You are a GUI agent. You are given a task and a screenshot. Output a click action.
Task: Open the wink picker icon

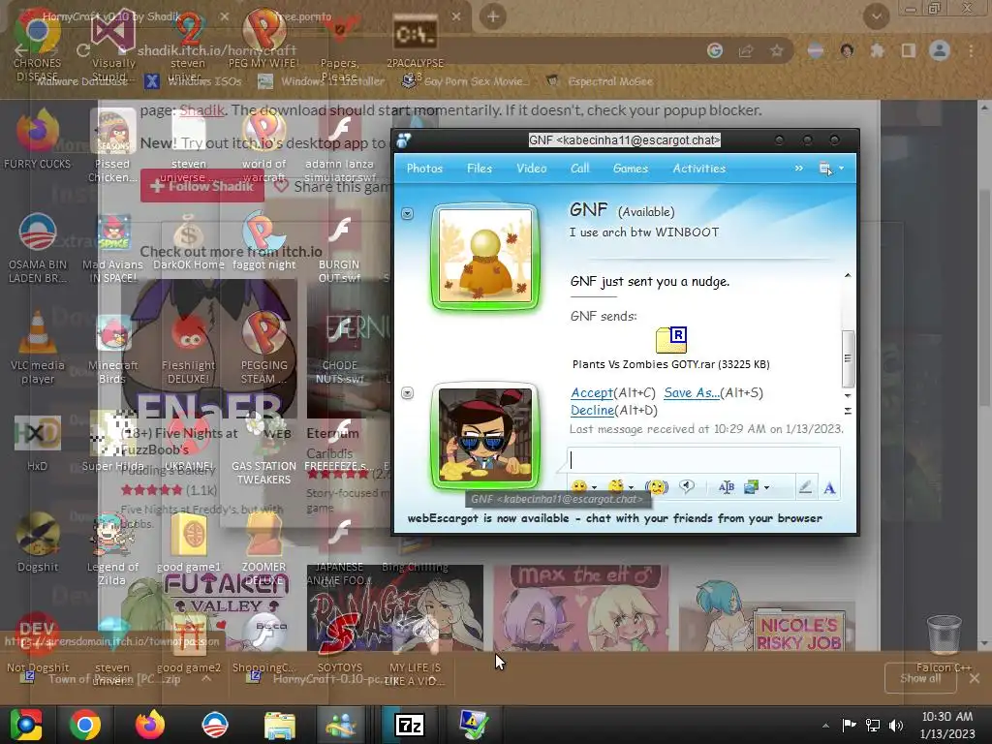pos(615,487)
